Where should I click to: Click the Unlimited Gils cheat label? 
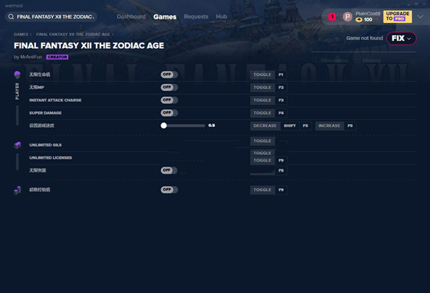[x=46, y=145]
